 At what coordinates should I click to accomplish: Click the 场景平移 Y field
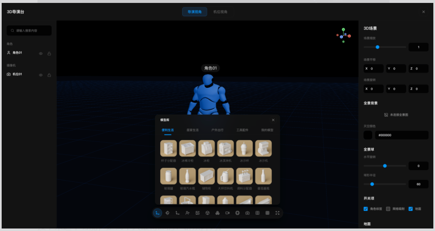(396, 69)
